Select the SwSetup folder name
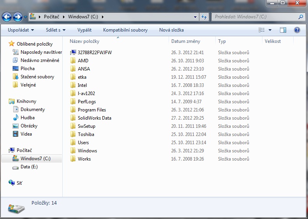 coord(86,126)
